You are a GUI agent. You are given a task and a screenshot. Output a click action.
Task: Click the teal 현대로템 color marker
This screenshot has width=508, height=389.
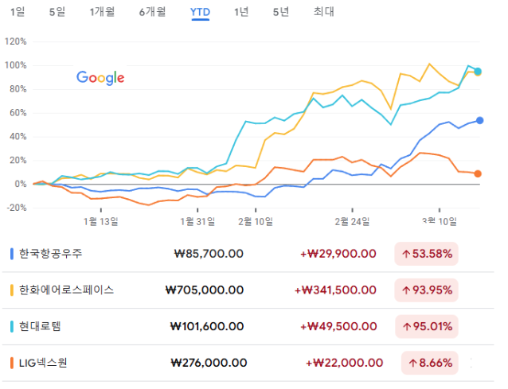12,326
